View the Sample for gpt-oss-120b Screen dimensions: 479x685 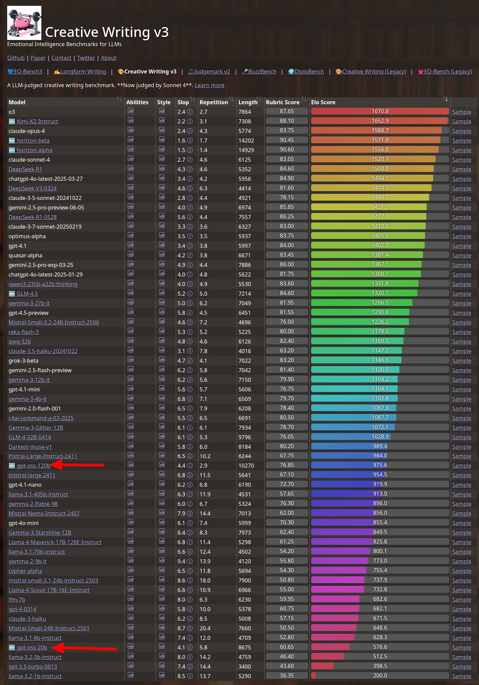[x=462, y=466]
